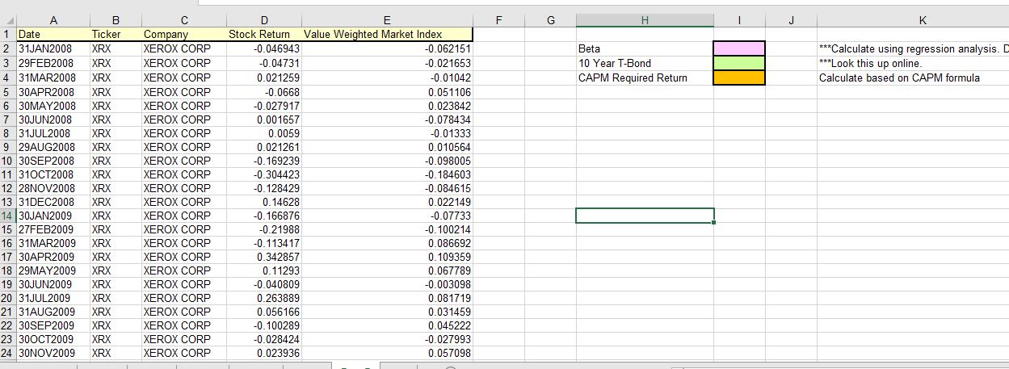Select date cell 30JAN2009
The width and height of the screenshot is (1009, 369).
tap(53, 216)
